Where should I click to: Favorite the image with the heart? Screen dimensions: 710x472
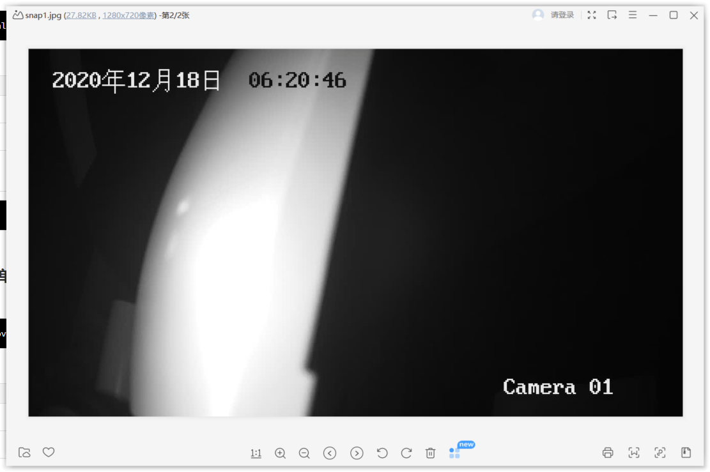coord(49,452)
